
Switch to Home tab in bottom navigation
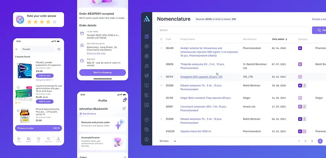(x=19, y=140)
